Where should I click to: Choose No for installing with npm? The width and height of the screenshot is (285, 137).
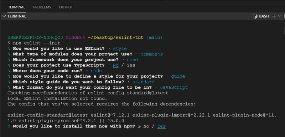coord(146,126)
